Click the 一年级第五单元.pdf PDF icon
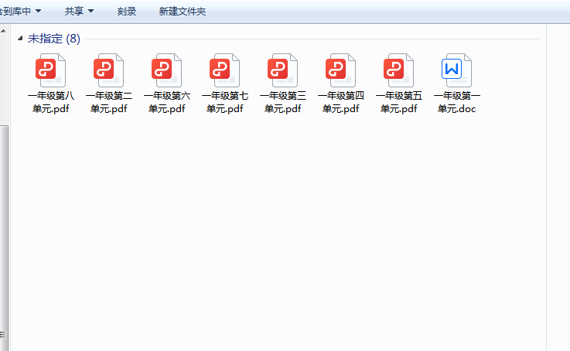570x351 pixels. pyautogui.click(x=398, y=70)
